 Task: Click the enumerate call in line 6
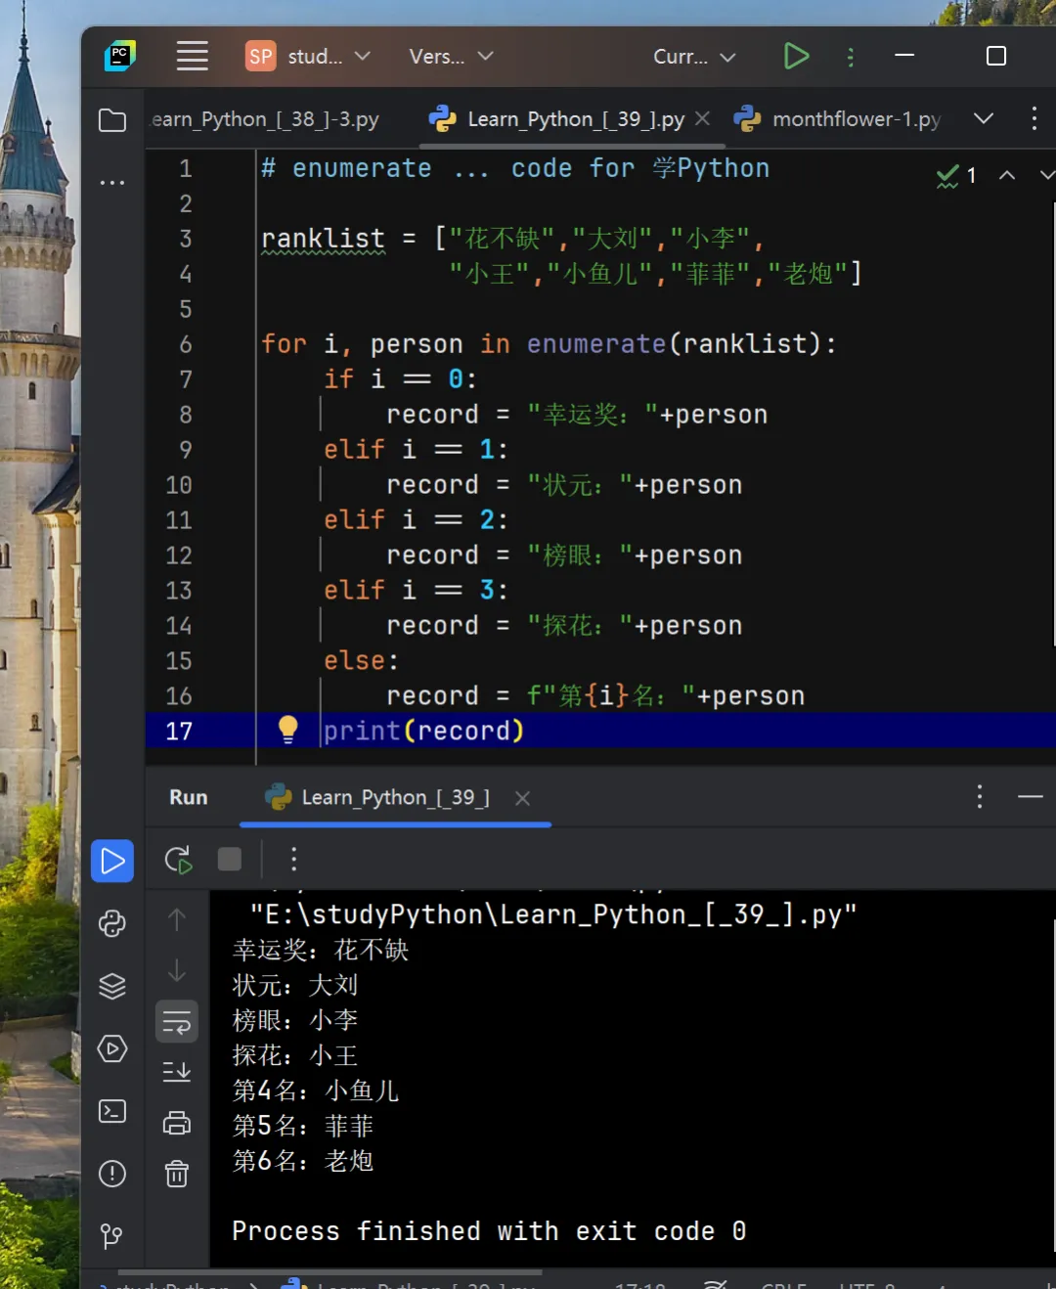pyautogui.click(x=596, y=344)
